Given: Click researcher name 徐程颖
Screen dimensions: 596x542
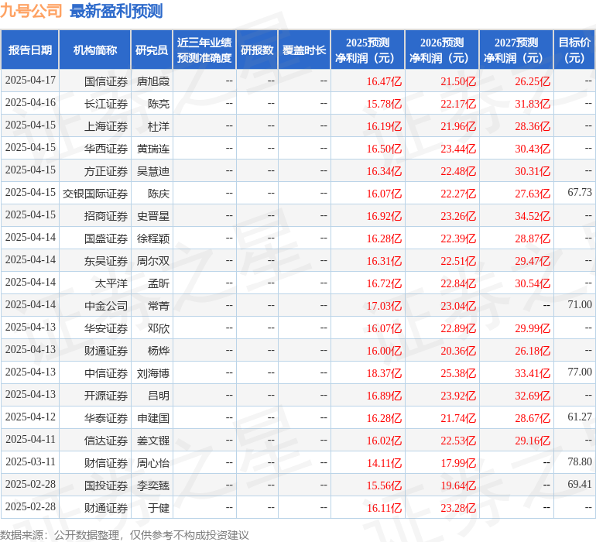Looking at the screenshot, I should [152, 238].
